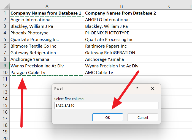Select row 14 header
This screenshot has width=192, height=140.
coord(5,99)
